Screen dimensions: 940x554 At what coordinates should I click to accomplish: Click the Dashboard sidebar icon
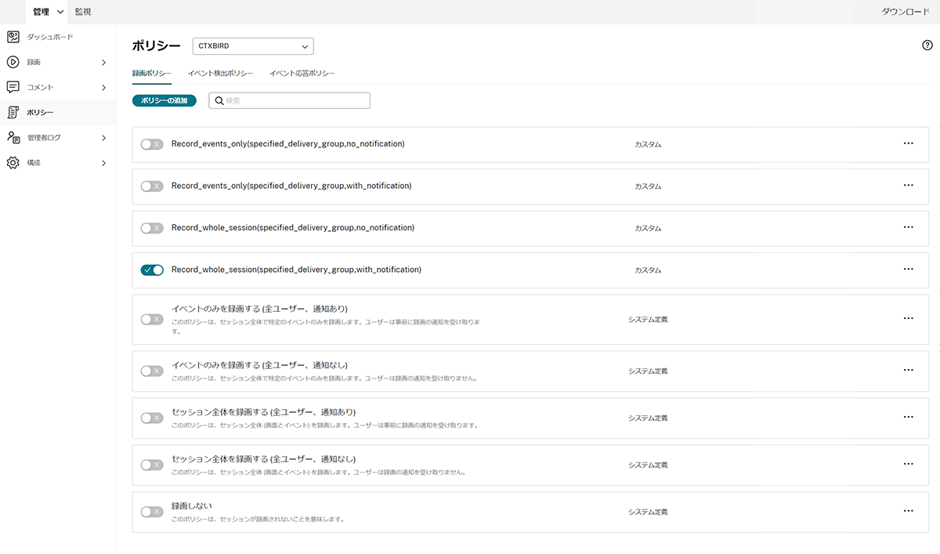point(13,37)
